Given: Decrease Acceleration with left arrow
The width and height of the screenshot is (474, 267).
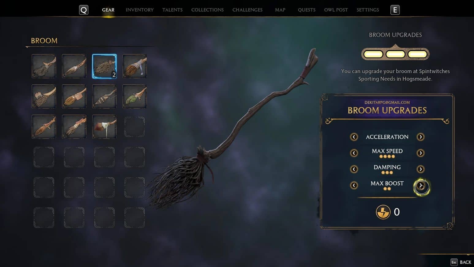Looking at the screenshot, I should tap(354, 137).
